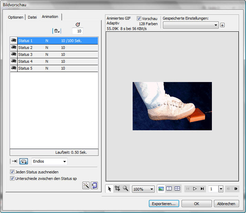Click the "10 /100 Sek." delay value
Image resolution: width=246 pixels, height=213 pixels.
pyautogui.click(x=71, y=41)
